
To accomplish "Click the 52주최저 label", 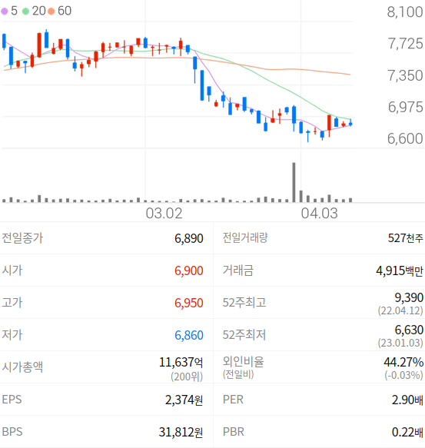I will click(x=244, y=334).
